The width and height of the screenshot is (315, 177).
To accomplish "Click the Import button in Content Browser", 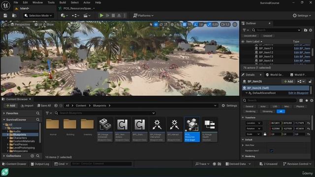I will coord(27,106).
